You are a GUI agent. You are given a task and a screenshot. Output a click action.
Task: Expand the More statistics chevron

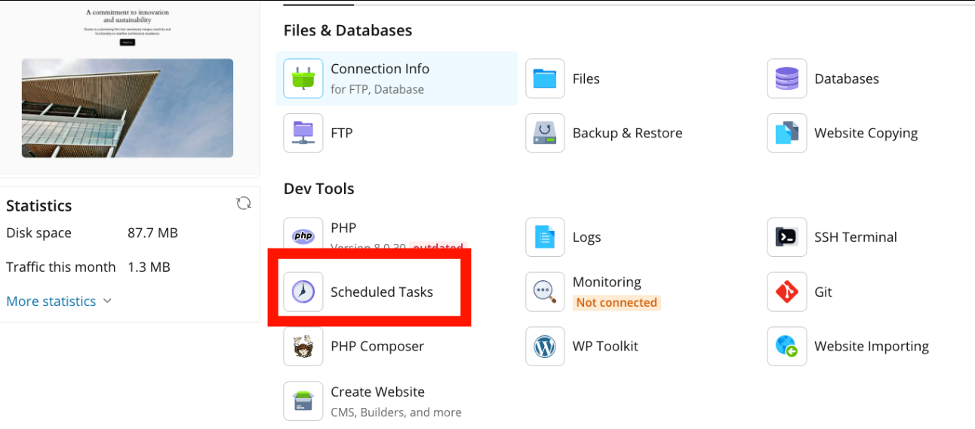point(107,301)
